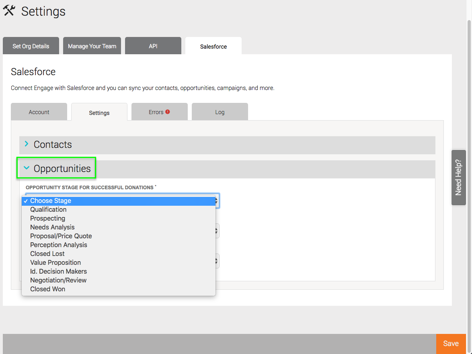This screenshot has width=472, height=354.
Task: Pick Id. Decision Makers stage
Action: point(119,271)
